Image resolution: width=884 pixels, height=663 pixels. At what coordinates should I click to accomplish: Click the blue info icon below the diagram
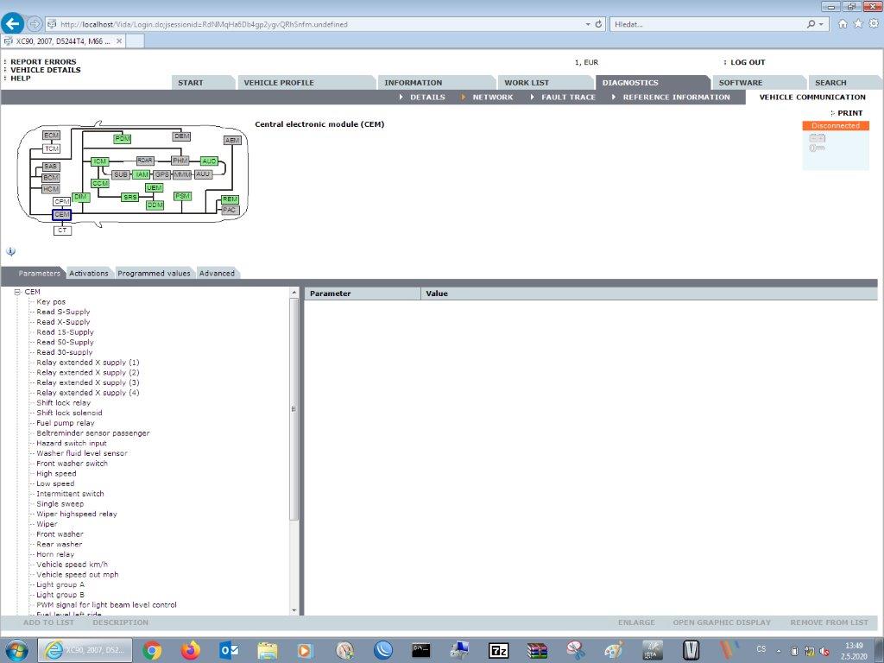(10, 252)
